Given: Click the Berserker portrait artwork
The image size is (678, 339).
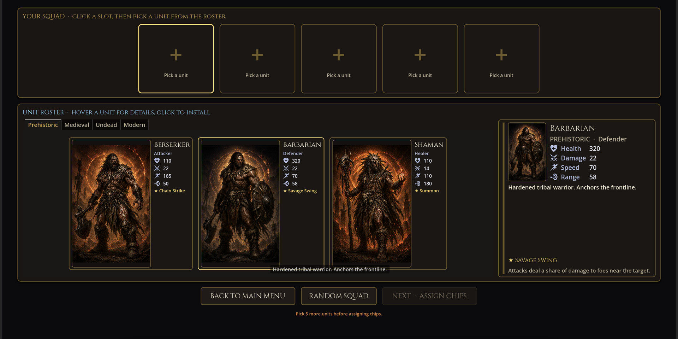Looking at the screenshot, I should (111, 204).
